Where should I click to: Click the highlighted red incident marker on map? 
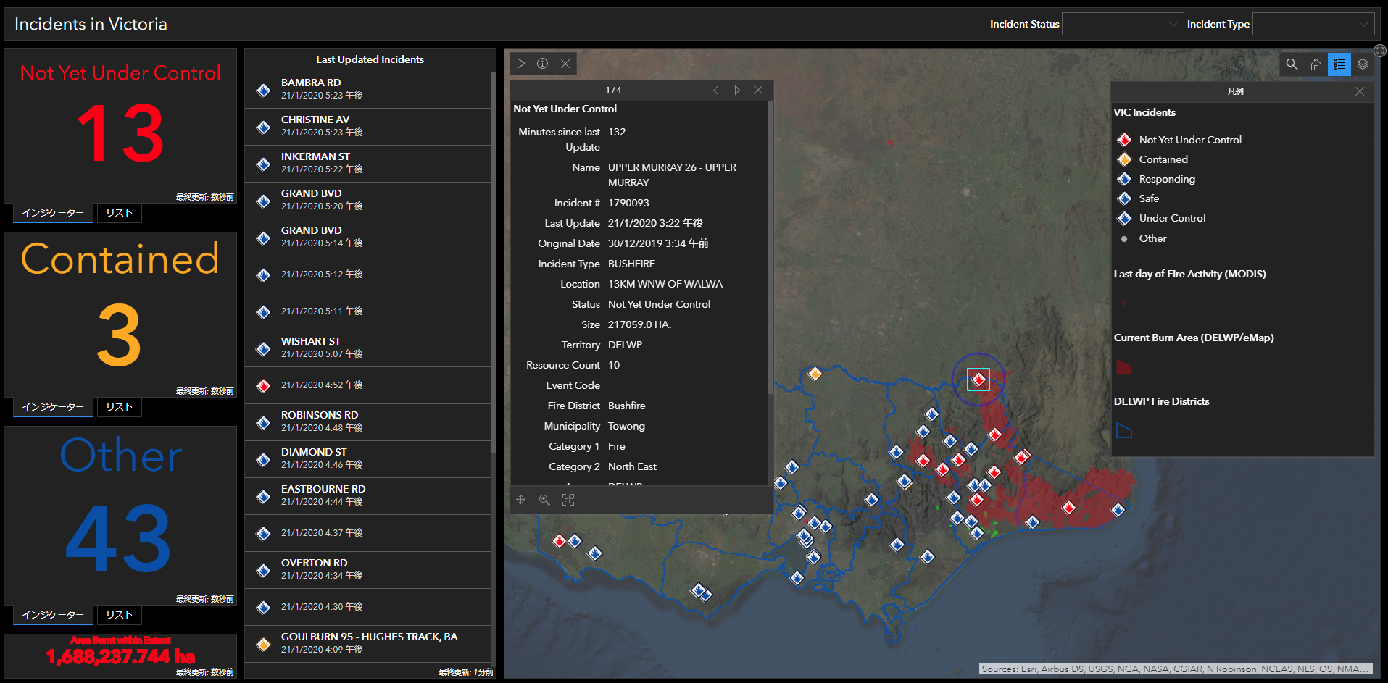978,379
